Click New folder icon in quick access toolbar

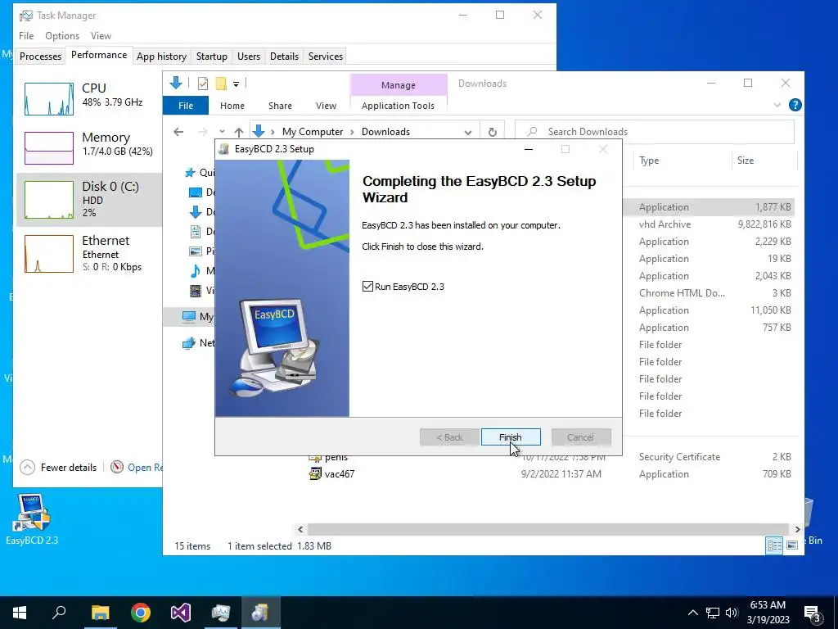pos(221,84)
